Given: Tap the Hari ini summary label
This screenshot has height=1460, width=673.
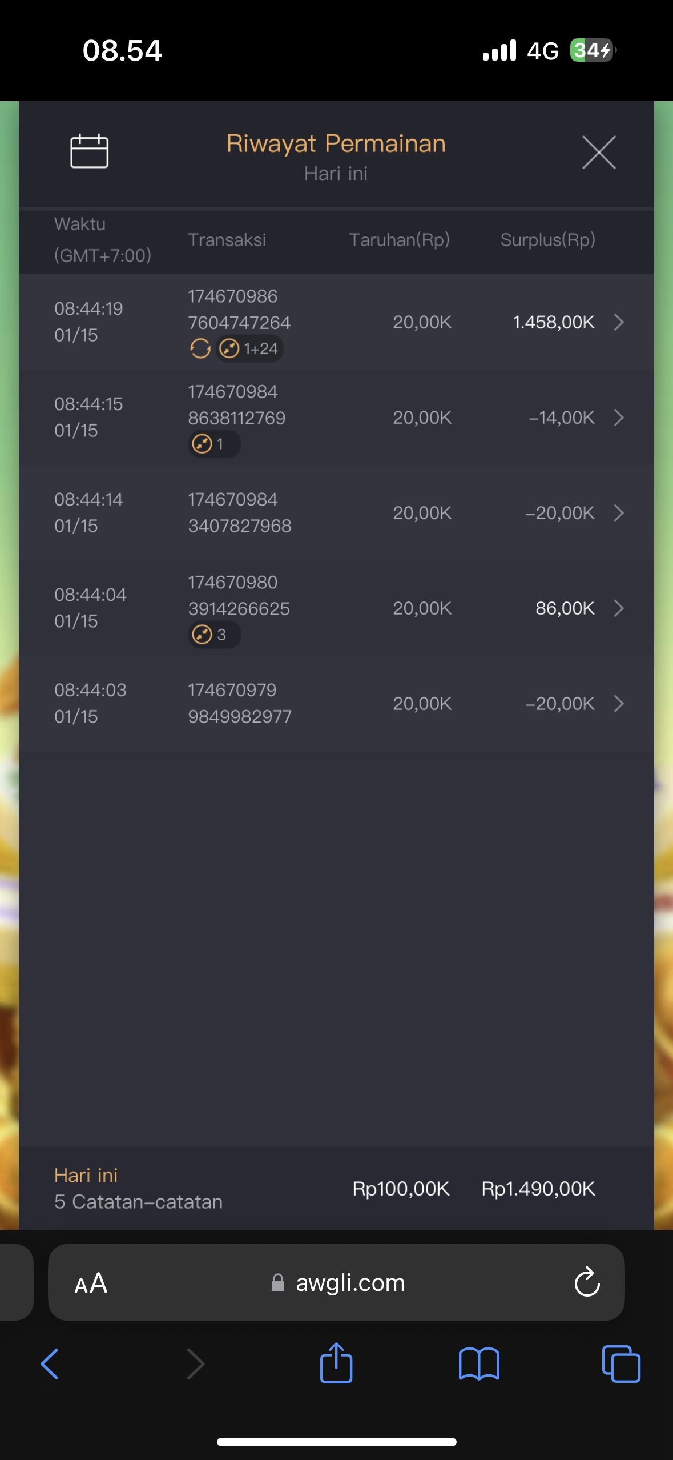Looking at the screenshot, I should [86, 1175].
